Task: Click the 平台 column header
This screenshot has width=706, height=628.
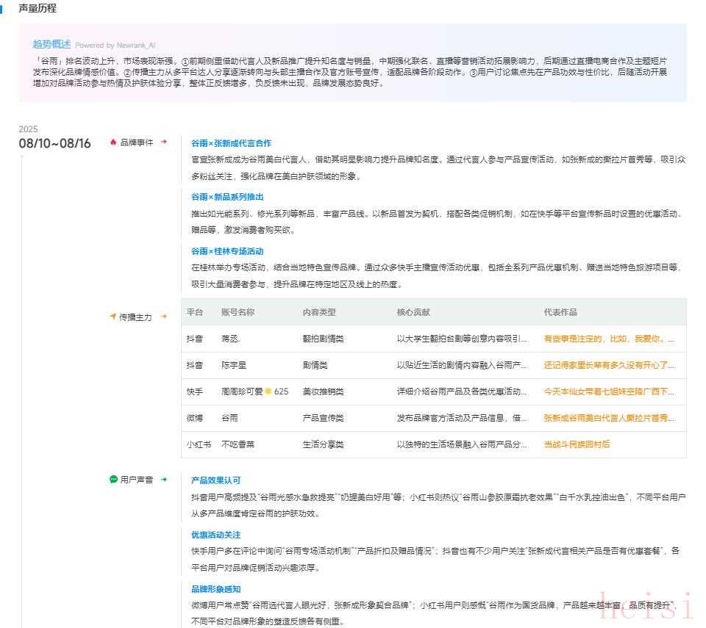Action: pos(195,312)
